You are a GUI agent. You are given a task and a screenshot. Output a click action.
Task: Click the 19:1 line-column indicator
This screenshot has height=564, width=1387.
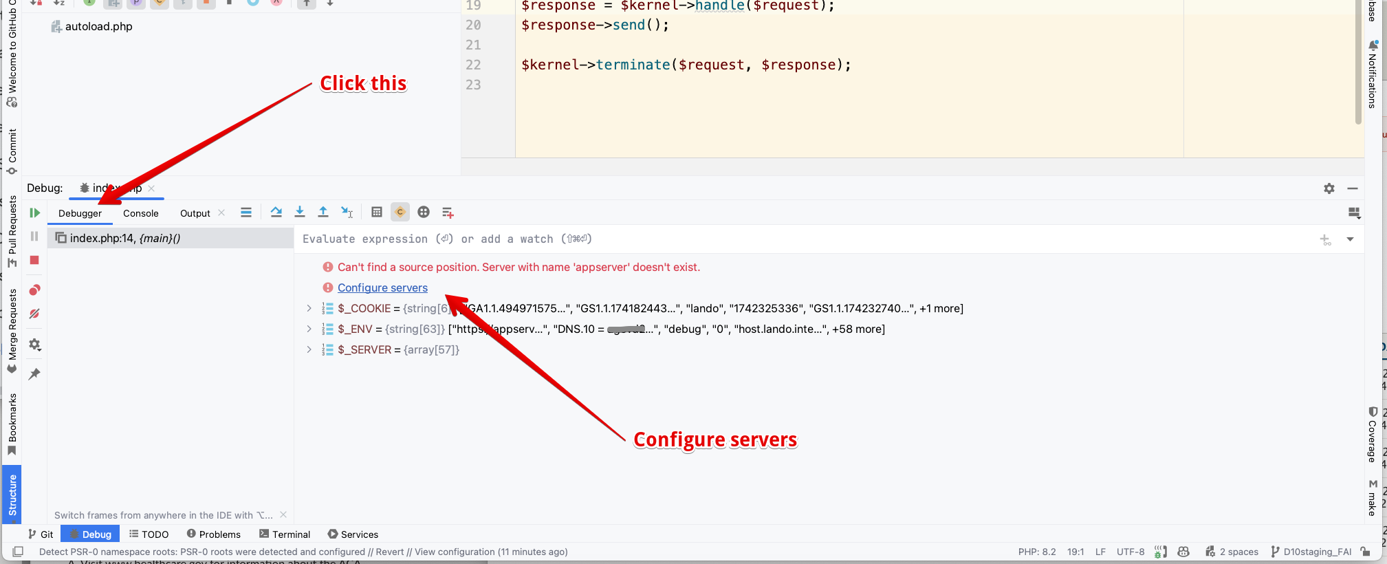coord(1076,552)
